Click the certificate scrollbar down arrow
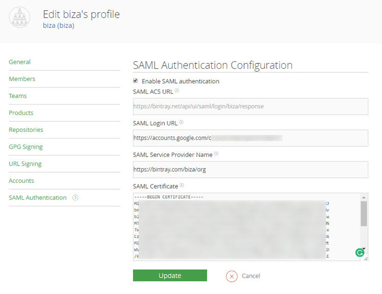This screenshot has height=294, width=382. [364, 249]
